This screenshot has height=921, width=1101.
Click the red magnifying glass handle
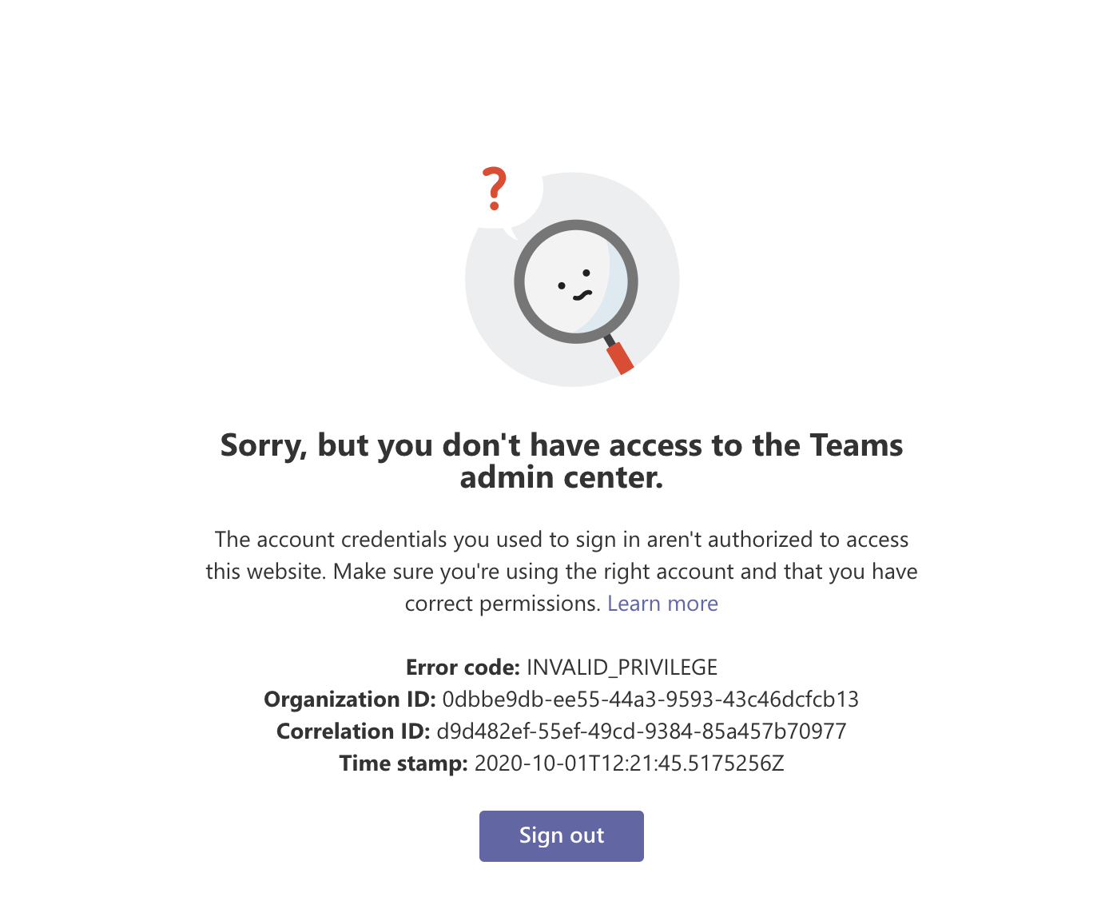(619, 357)
